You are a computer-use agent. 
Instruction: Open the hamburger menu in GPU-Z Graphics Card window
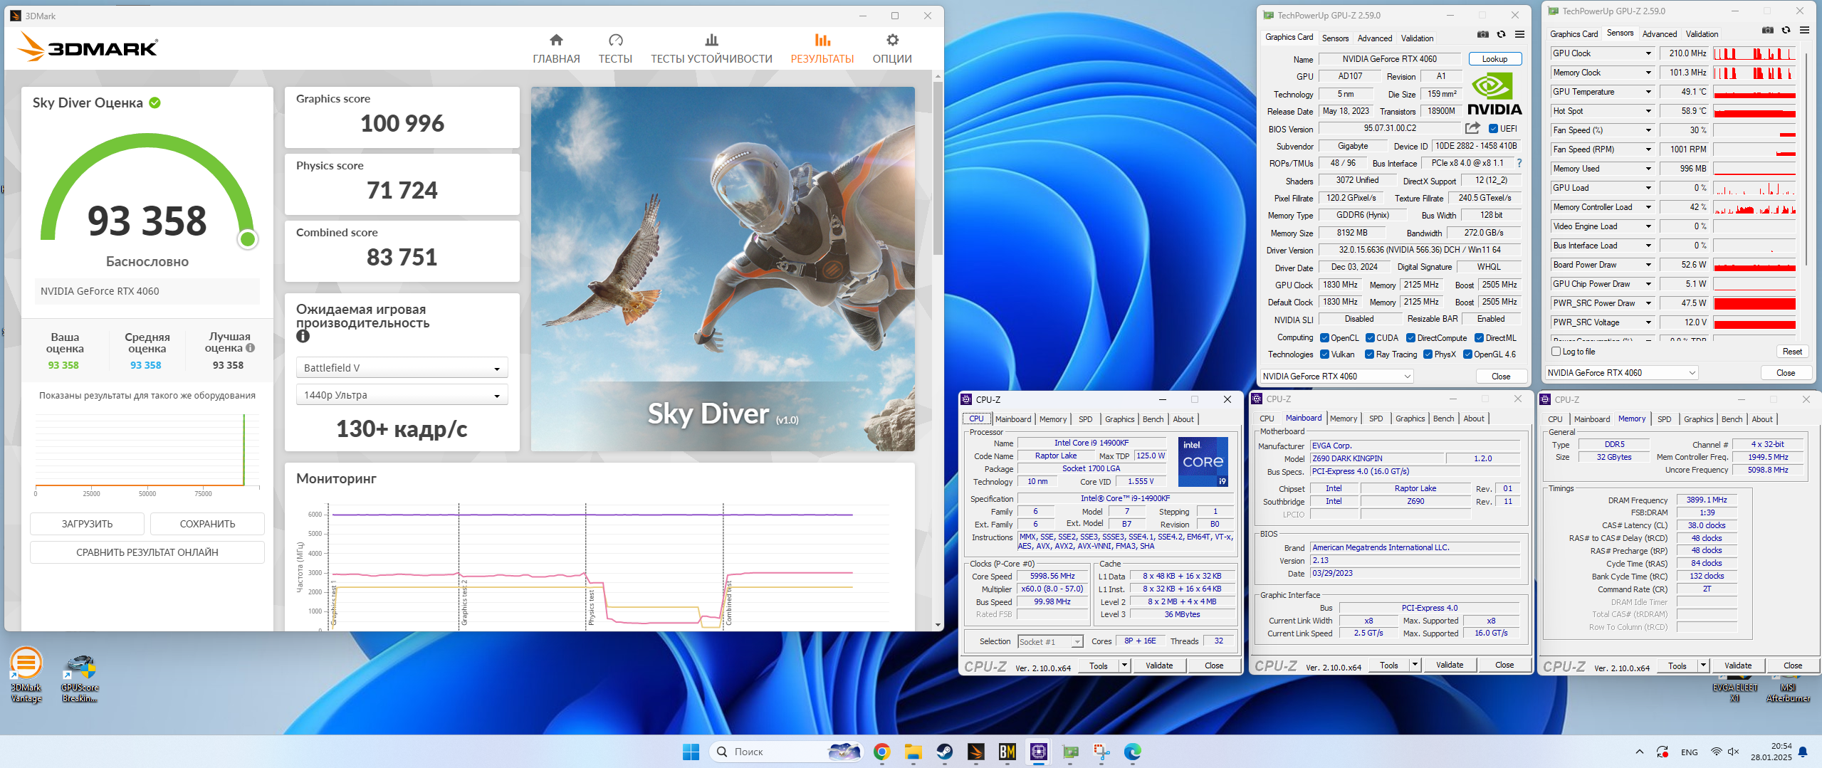pos(1519,34)
